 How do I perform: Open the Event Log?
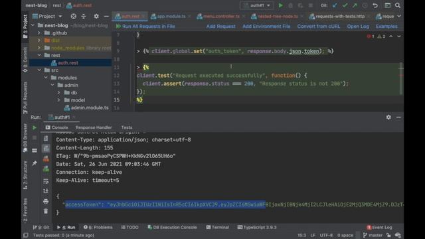(379, 227)
